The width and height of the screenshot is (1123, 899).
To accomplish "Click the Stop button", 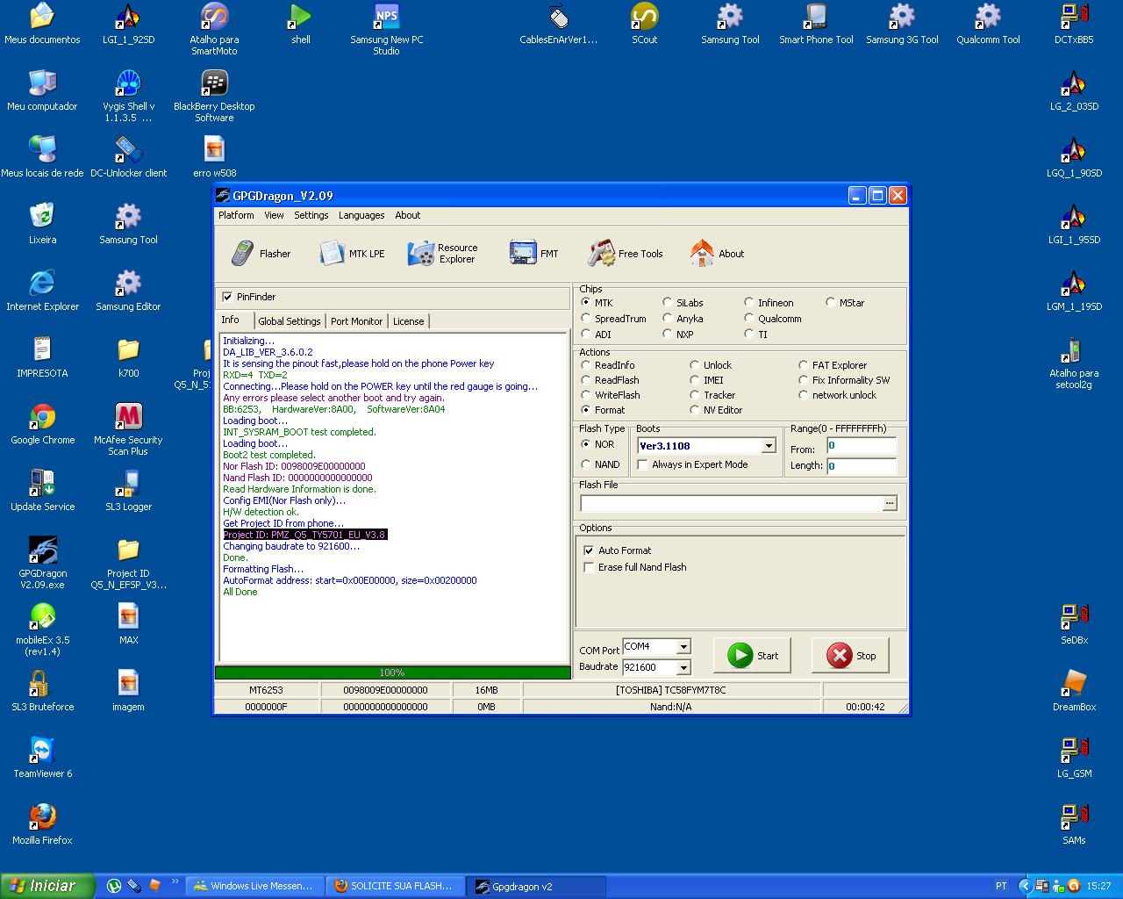I will [x=851, y=656].
